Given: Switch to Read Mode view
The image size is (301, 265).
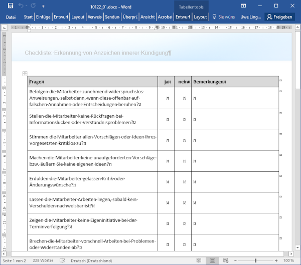Looking at the screenshot, I should (199, 260).
